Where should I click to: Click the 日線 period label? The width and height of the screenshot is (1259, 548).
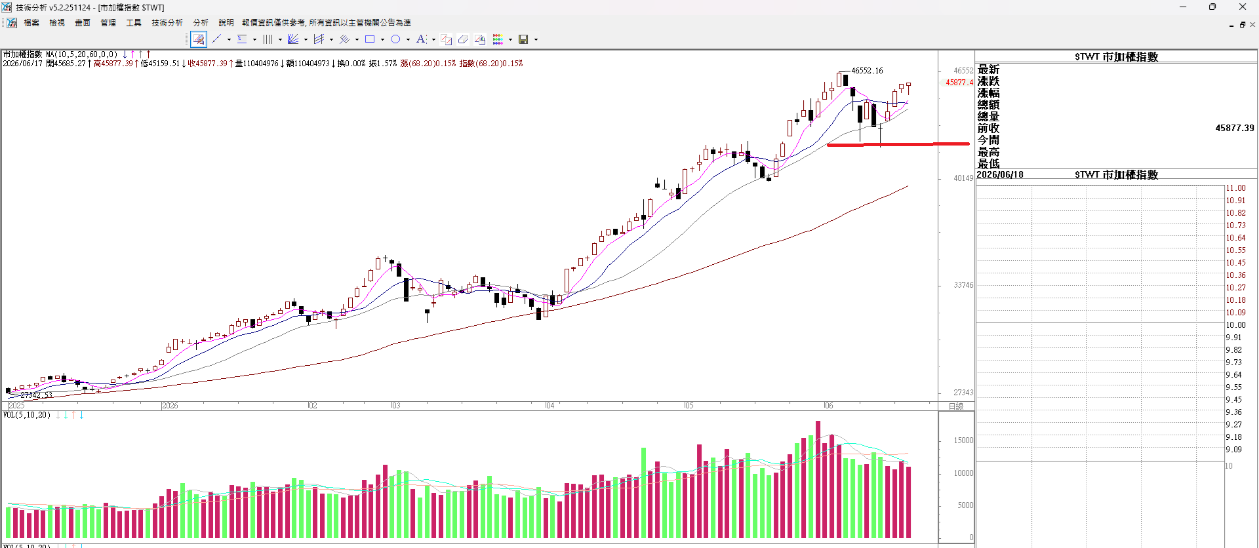coord(956,406)
